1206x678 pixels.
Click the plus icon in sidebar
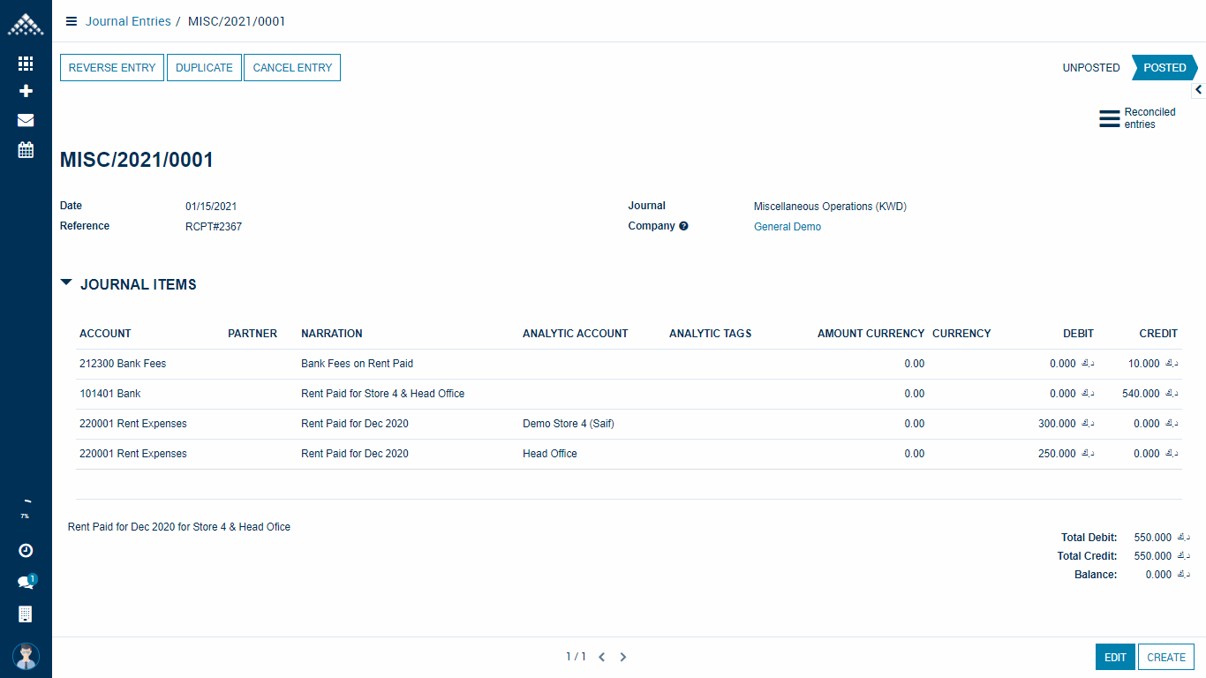click(x=26, y=91)
